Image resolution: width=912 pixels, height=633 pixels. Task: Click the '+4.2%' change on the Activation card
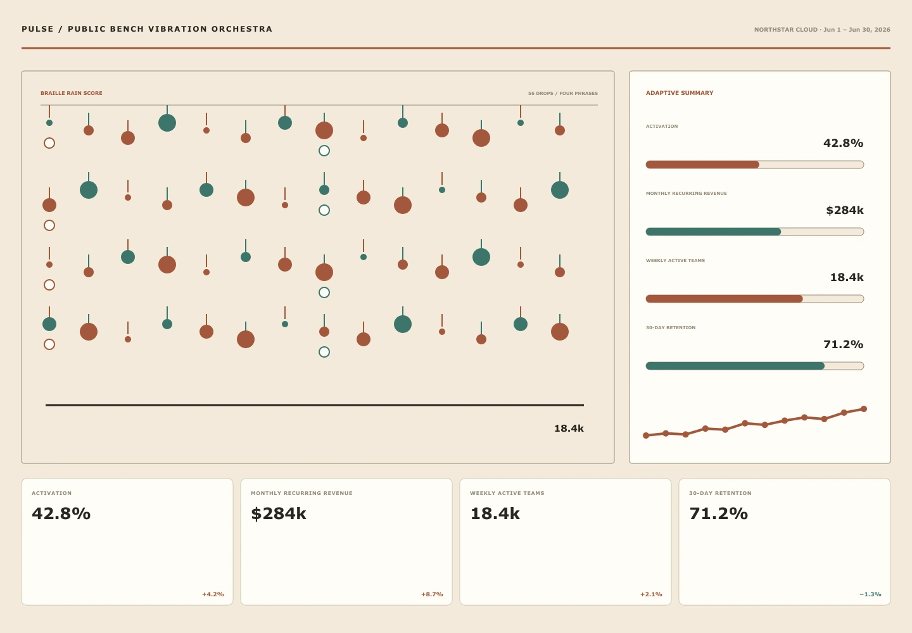pyautogui.click(x=213, y=594)
